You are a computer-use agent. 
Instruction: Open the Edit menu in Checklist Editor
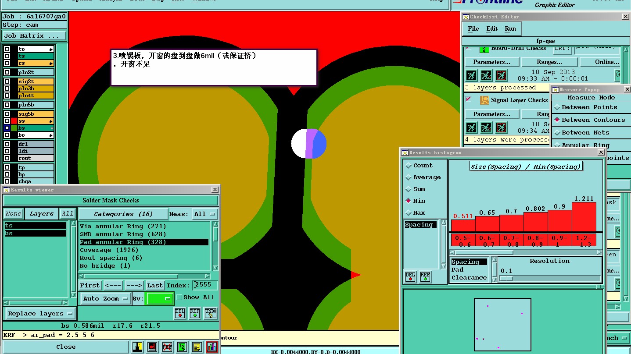pos(492,28)
